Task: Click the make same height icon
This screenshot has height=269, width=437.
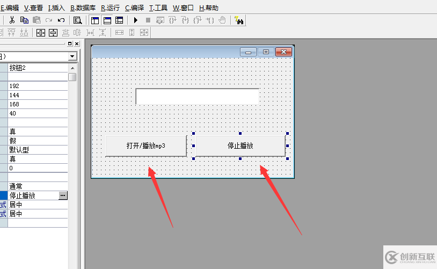Action: click(132, 33)
